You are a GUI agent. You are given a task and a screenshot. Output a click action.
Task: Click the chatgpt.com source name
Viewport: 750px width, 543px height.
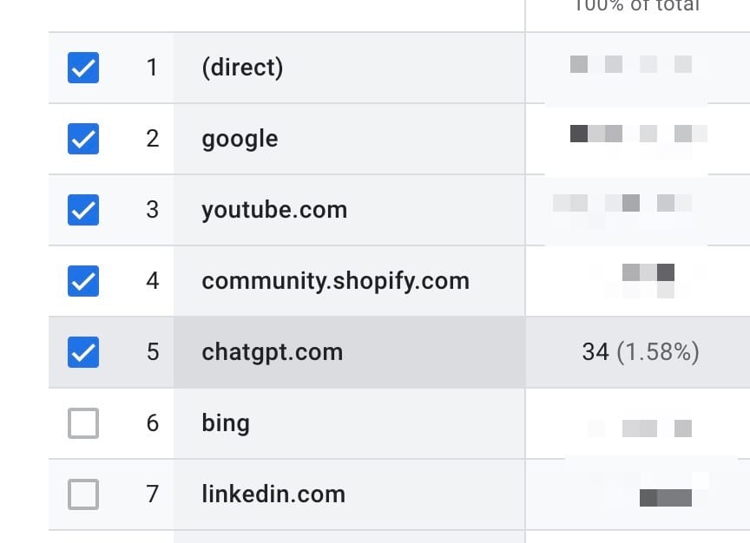tap(273, 352)
